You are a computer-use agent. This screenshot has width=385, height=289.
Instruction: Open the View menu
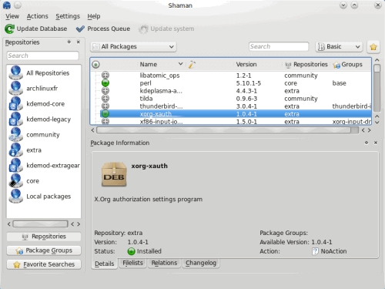point(12,16)
